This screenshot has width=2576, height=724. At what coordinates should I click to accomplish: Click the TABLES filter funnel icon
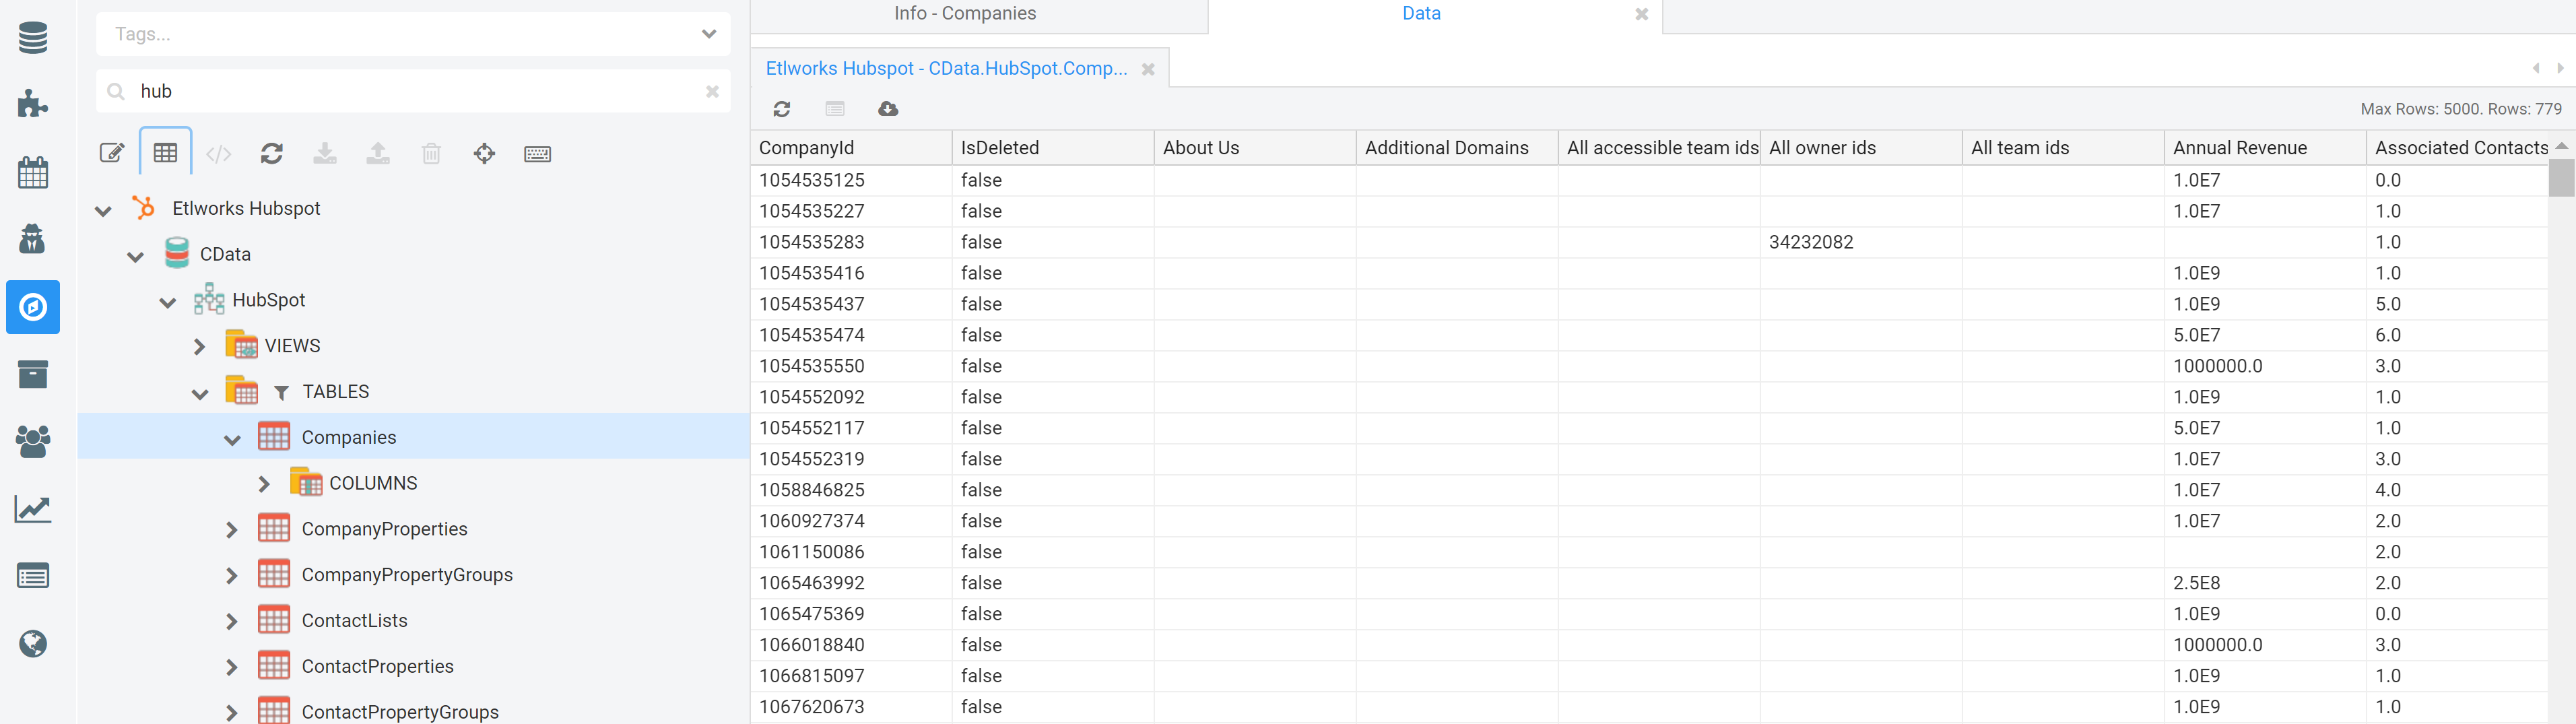coord(281,392)
